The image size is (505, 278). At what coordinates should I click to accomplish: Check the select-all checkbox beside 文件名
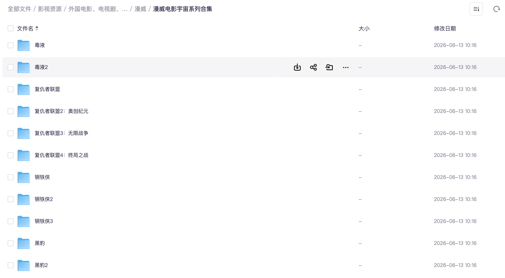coord(11,28)
